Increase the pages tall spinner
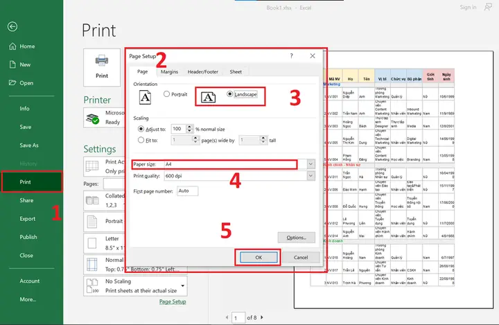The height and width of the screenshot is (325, 499). (x=263, y=138)
